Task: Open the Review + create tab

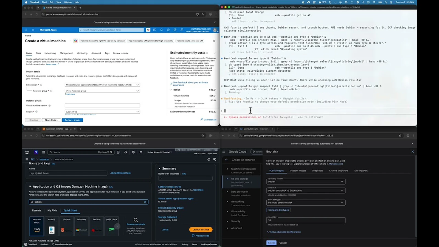Action: coord(121,53)
